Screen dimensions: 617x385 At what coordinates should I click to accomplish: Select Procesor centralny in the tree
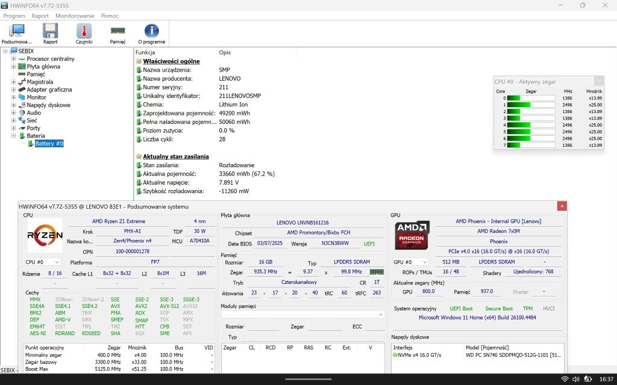[51, 58]
